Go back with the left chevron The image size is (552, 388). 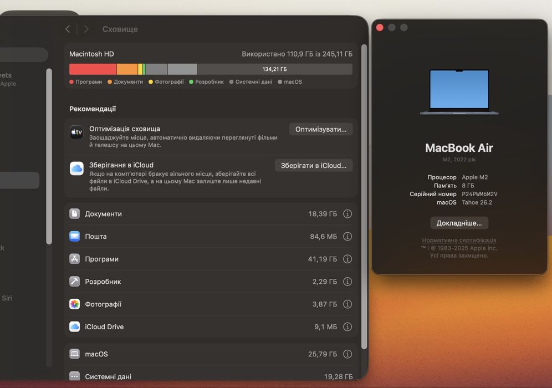tap(68, 29)
